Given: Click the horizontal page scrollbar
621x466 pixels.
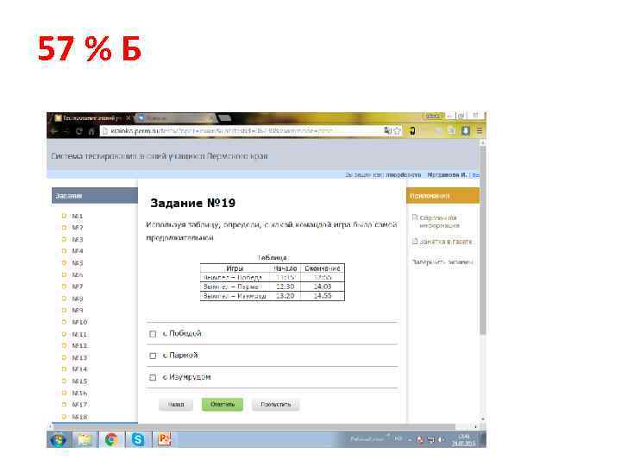Looking at the screenshot, I should click(254, 426).
